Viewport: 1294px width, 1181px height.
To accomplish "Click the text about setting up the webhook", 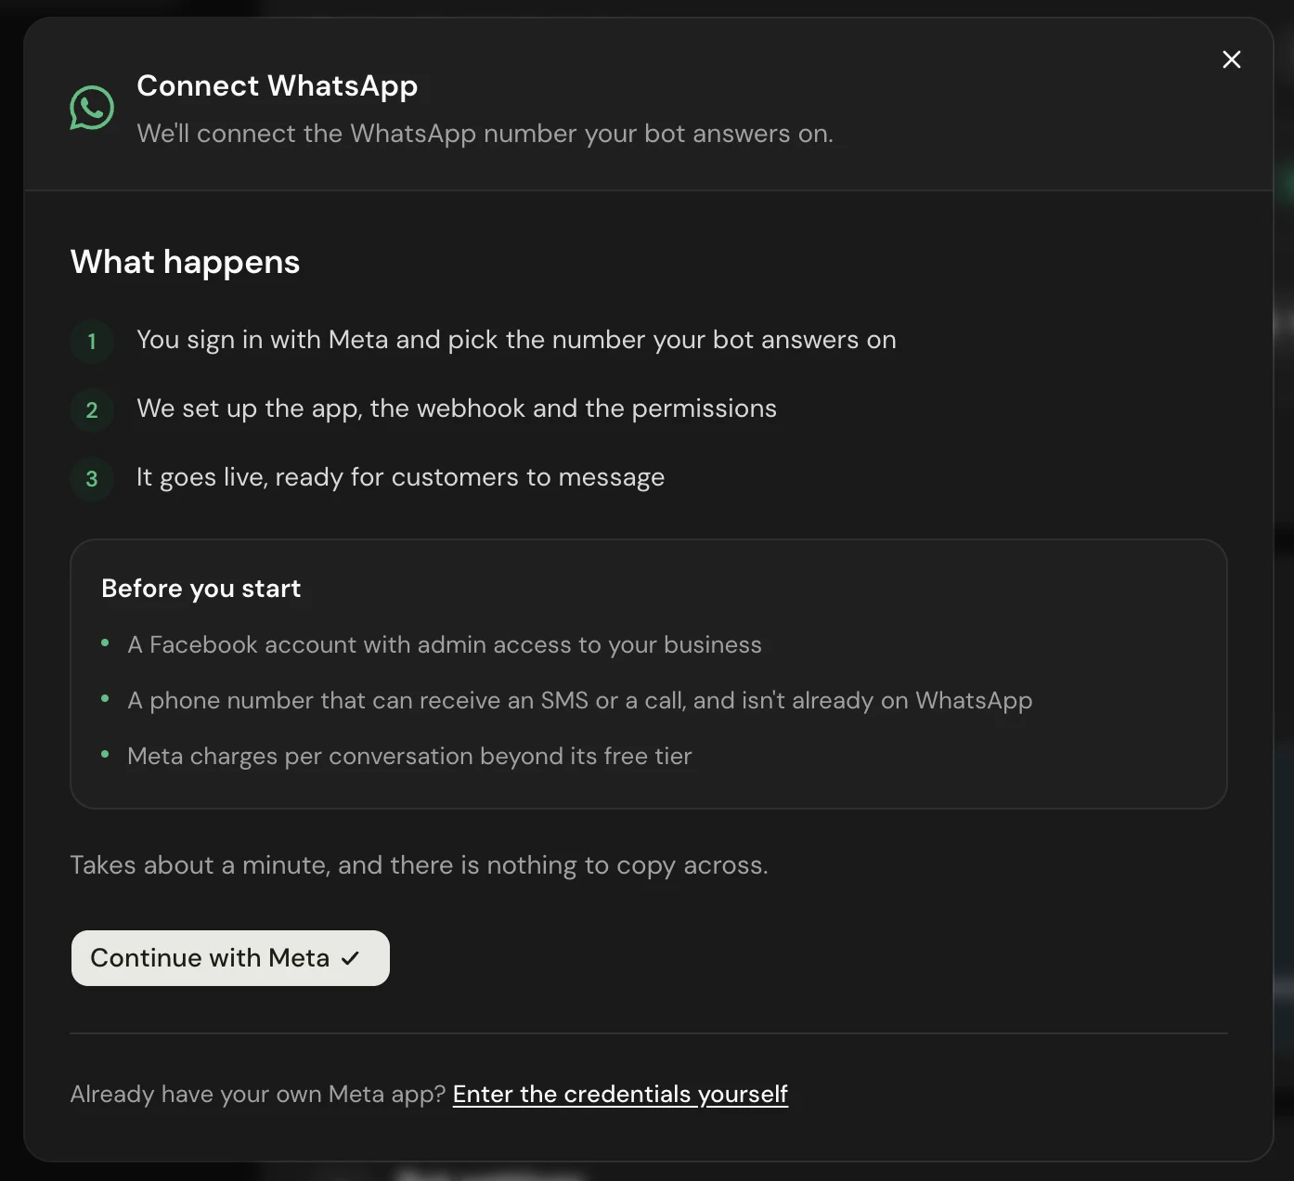I will pos(457,409).
